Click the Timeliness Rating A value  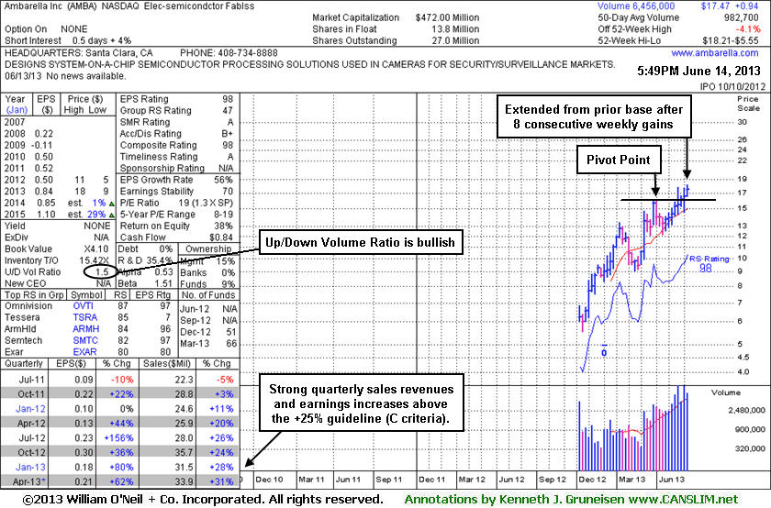pyautogui.click(x=230, y=157)
